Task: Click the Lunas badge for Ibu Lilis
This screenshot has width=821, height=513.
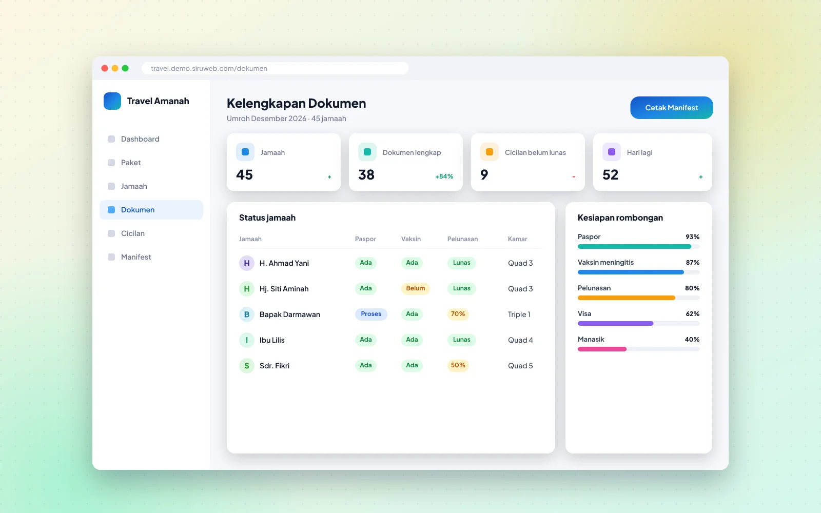Action: (462, 340)
